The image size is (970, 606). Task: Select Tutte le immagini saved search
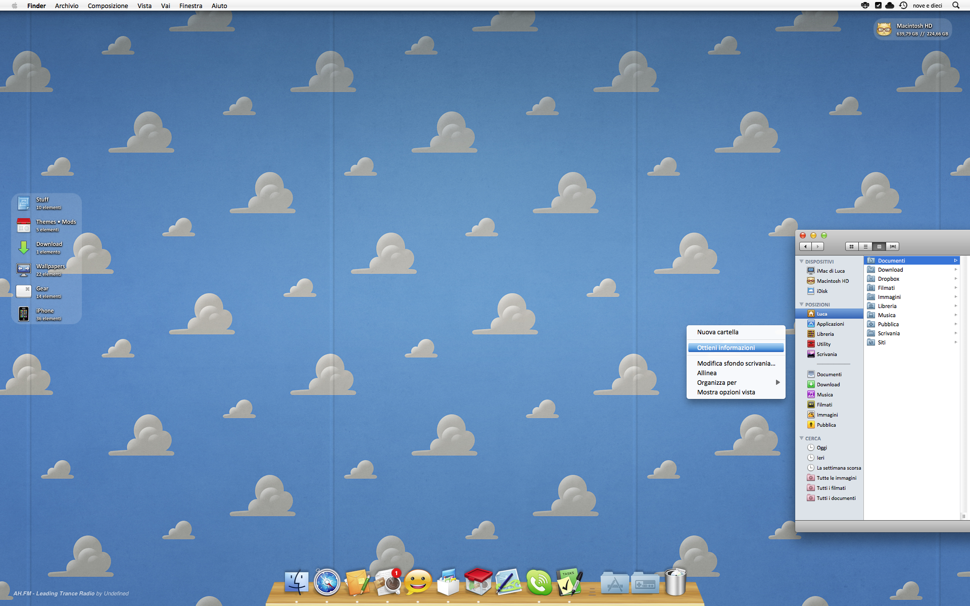(830, 478)
